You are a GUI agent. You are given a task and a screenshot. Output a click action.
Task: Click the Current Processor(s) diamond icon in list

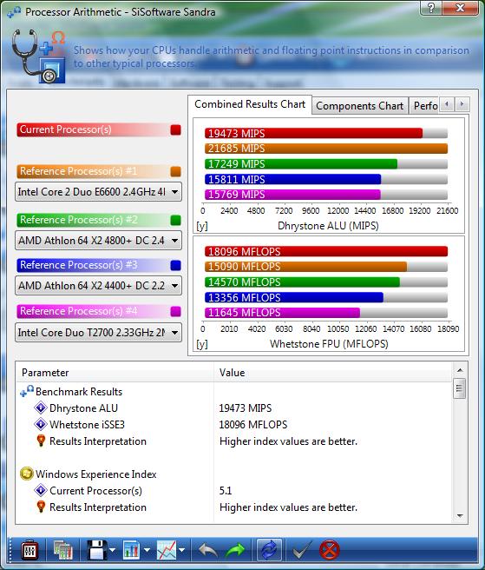(x=41, y=490)
